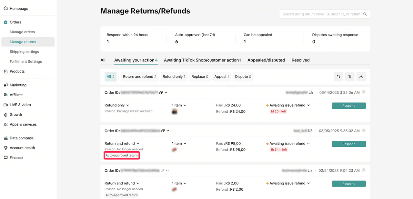Switch to the Appealed/disputed tab

(266, 60)
